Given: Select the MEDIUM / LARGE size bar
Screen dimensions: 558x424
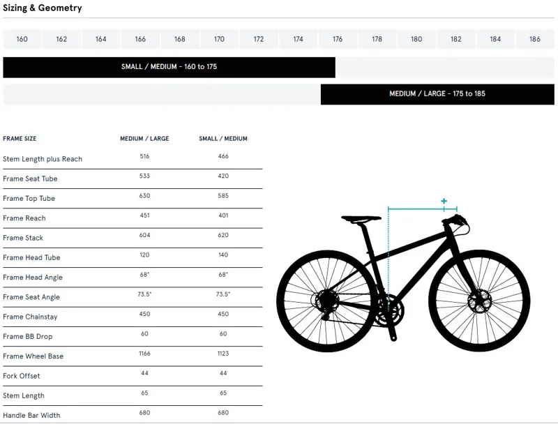Looking at the screenshot, I should pos(438,93).
